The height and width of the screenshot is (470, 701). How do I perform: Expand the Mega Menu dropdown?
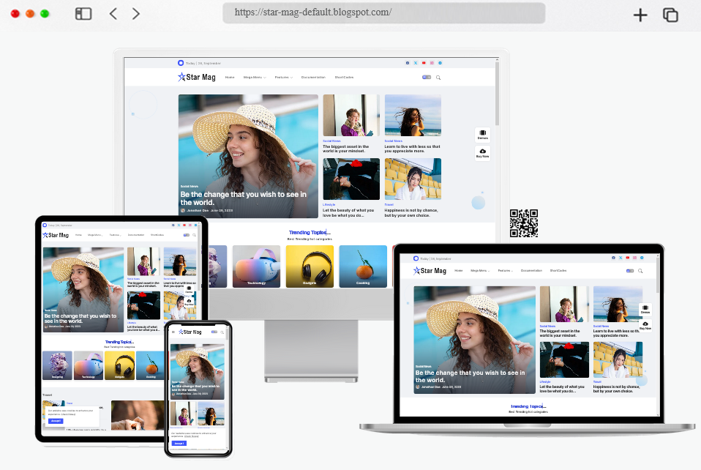255,78
